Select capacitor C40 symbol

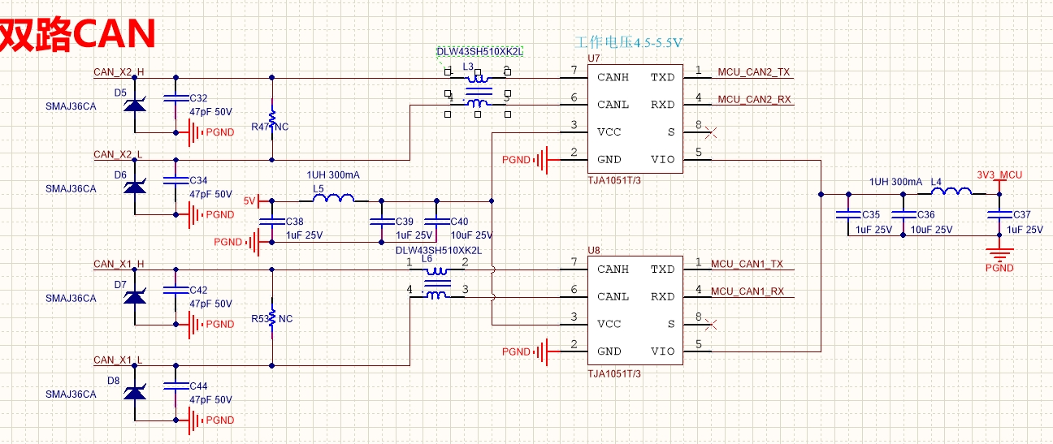(x=437, y=221)
